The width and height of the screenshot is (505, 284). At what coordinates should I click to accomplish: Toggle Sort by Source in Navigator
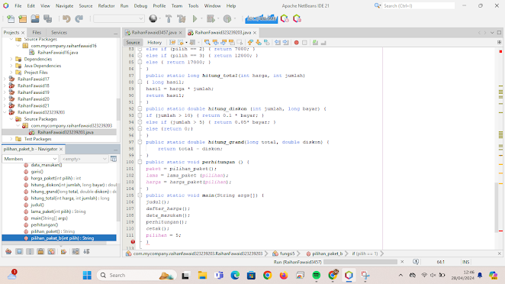pyautogui.click(x=86, y=251)
